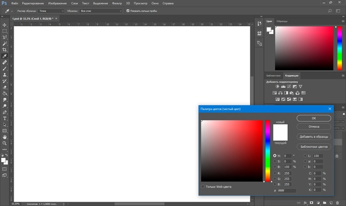The width and height of the screenshot is (346, 206).
Task: Open the Размер образца dropdown
Action: 51,11
